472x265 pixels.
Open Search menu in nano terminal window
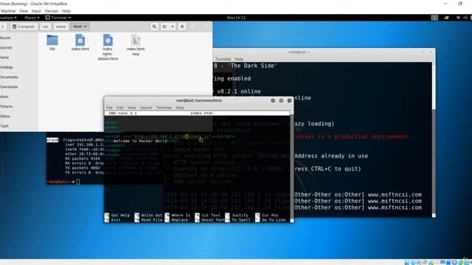coord(146,107)
